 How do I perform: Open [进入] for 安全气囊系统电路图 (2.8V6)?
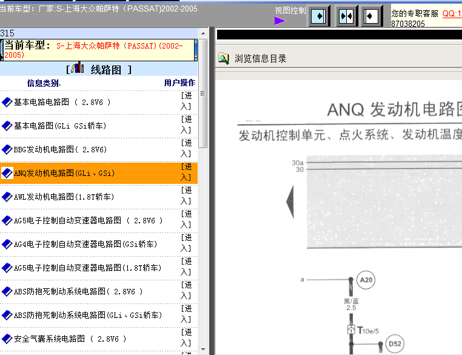pos(186,337)
